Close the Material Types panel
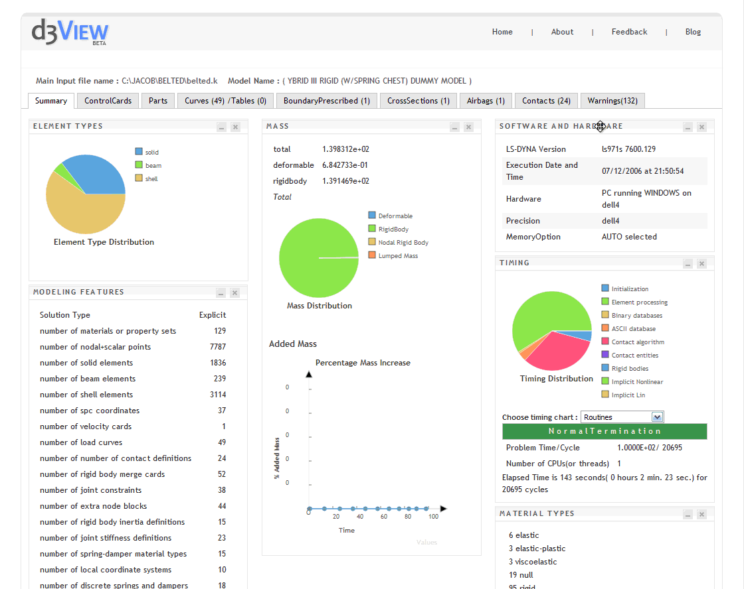744x589 pixels. click(x=701, y=514)
